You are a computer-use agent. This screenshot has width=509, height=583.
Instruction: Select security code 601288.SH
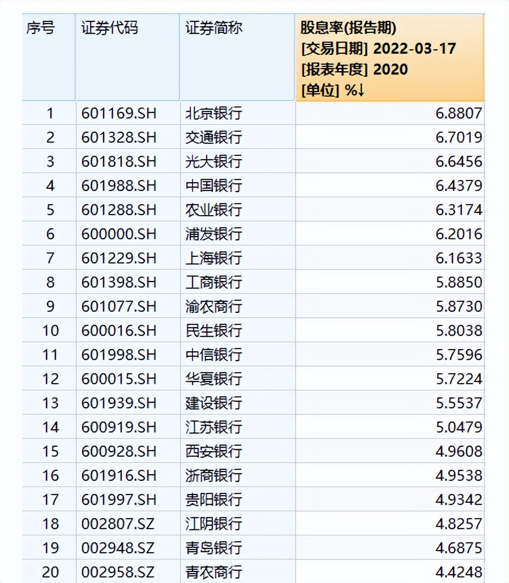point(119,210)
